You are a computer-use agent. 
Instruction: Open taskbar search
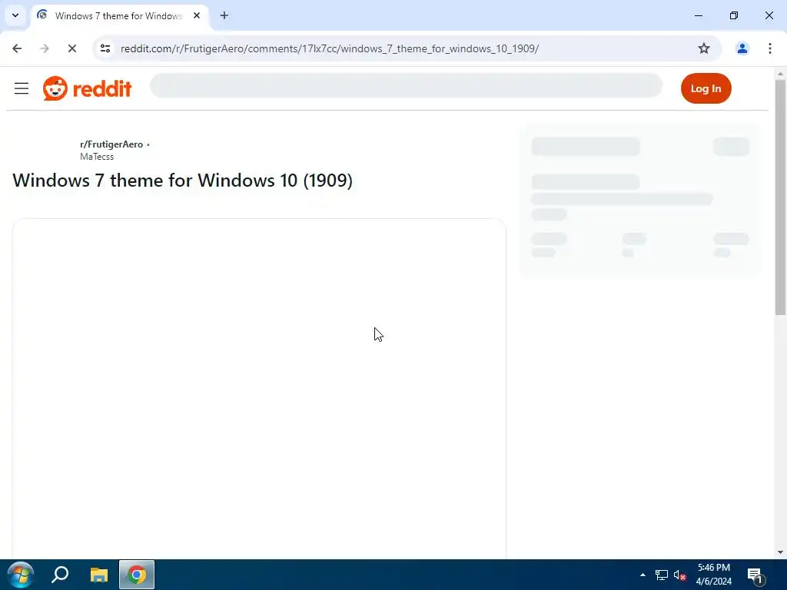pos(60,575)
